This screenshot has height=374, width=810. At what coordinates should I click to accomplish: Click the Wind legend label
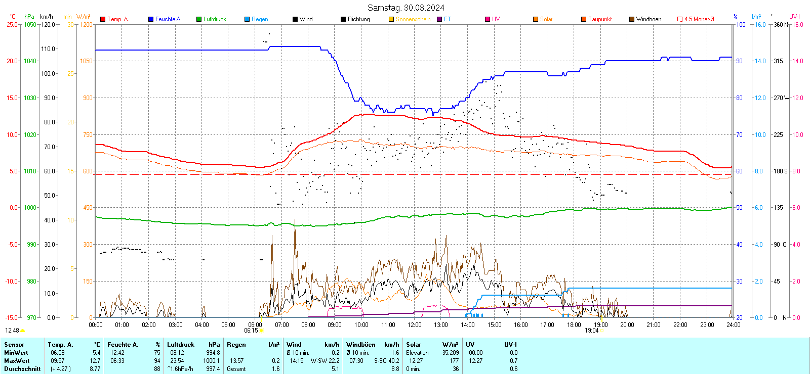306,19
